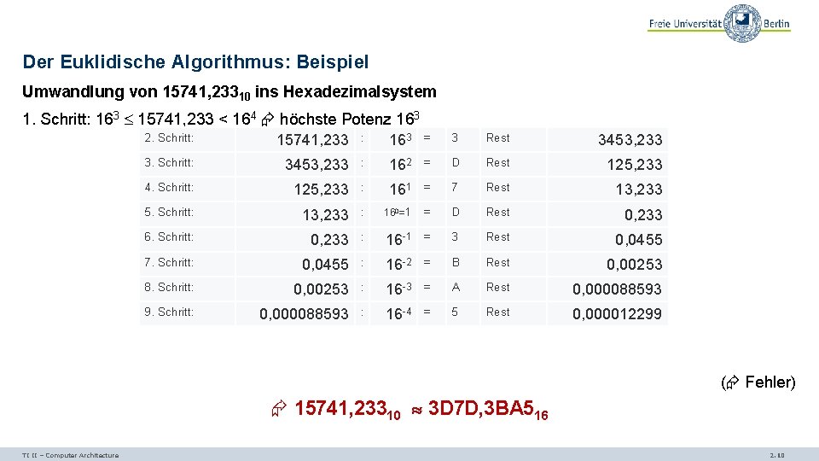Click the 16² divisor in step 3
This screenshot has height=461, width=819.
(x=401, y=164)
